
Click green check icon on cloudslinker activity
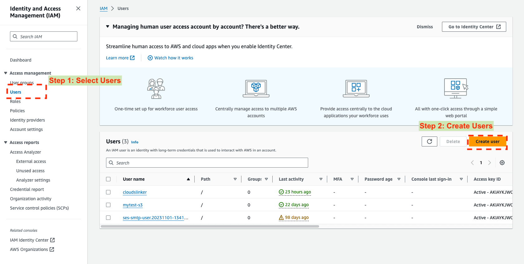(281, 192)
